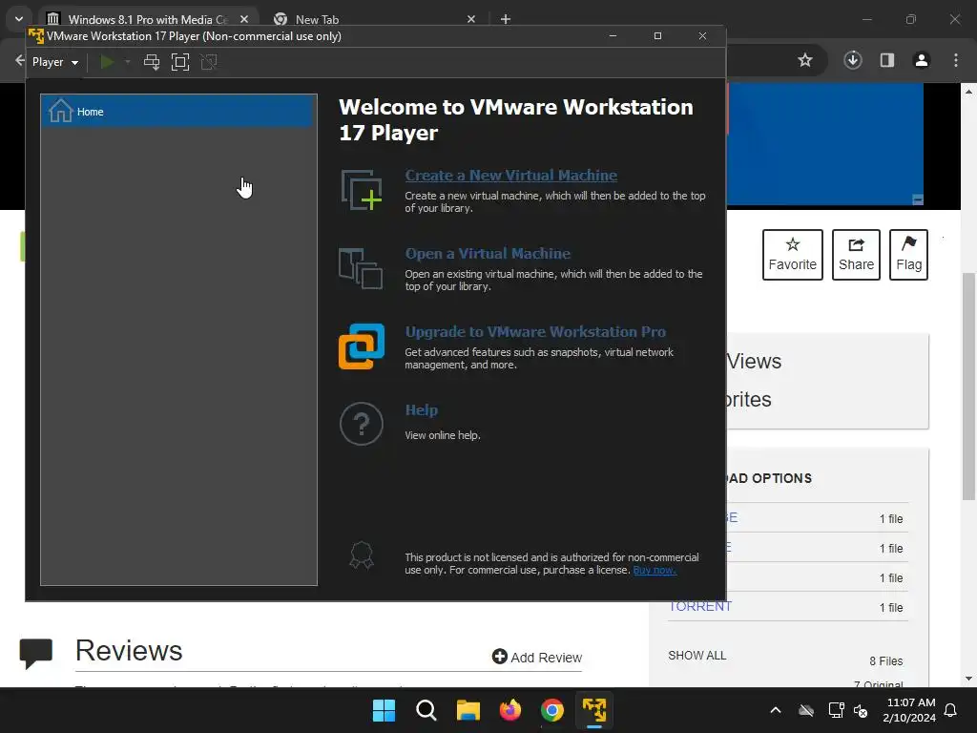
Task: Click the VMware Player title bar icon
Action: [36, 36]
